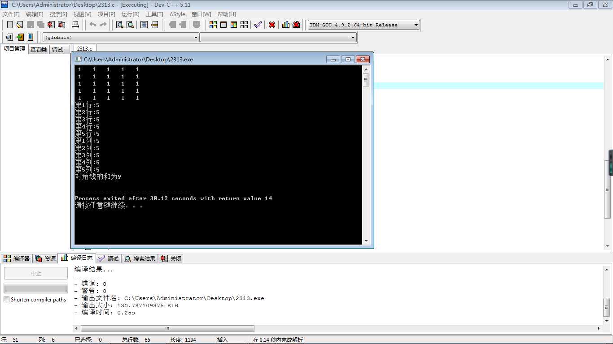Click the grayed Save icon

tap(30, 25)
